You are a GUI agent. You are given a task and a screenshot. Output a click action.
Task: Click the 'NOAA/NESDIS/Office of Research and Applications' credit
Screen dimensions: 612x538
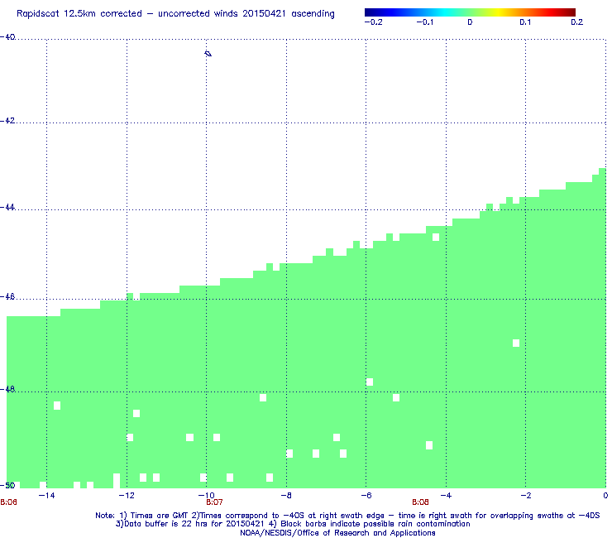coord(337,533)
